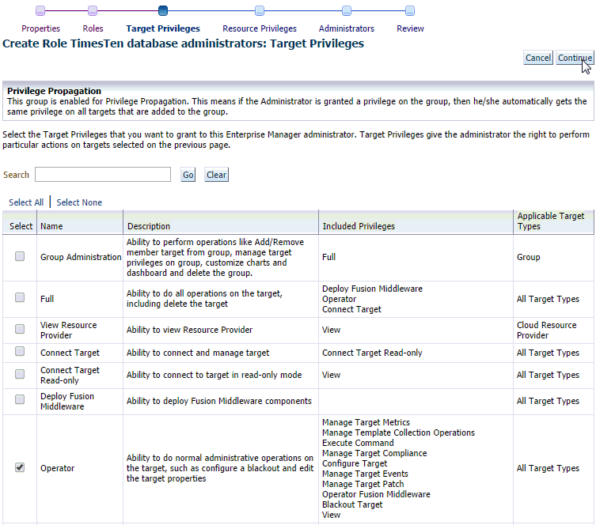Click the Roles step square icon
This screenshot has width=596, height=525.
click(x=93, y=11)
